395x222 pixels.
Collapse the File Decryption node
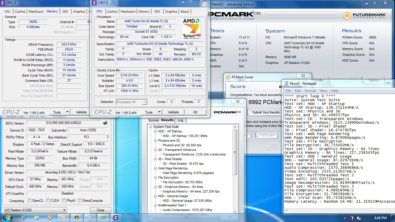tap(155, 178)
